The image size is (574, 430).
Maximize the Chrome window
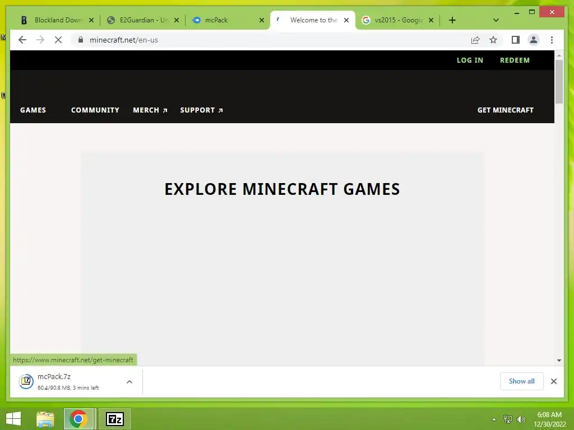(532, 12)
